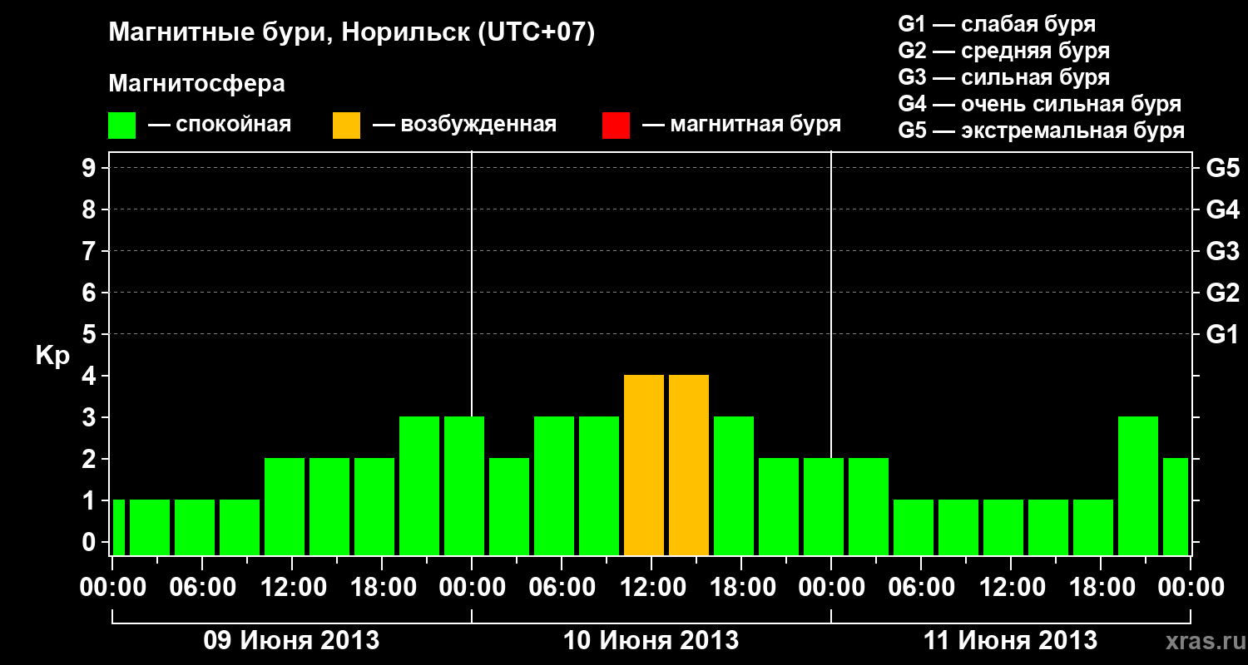Click the orange Kp 4 bar before 12:00, 10 June
Image resolution: width=1248 pixels, height=665 pixels.
click(644, 465)
